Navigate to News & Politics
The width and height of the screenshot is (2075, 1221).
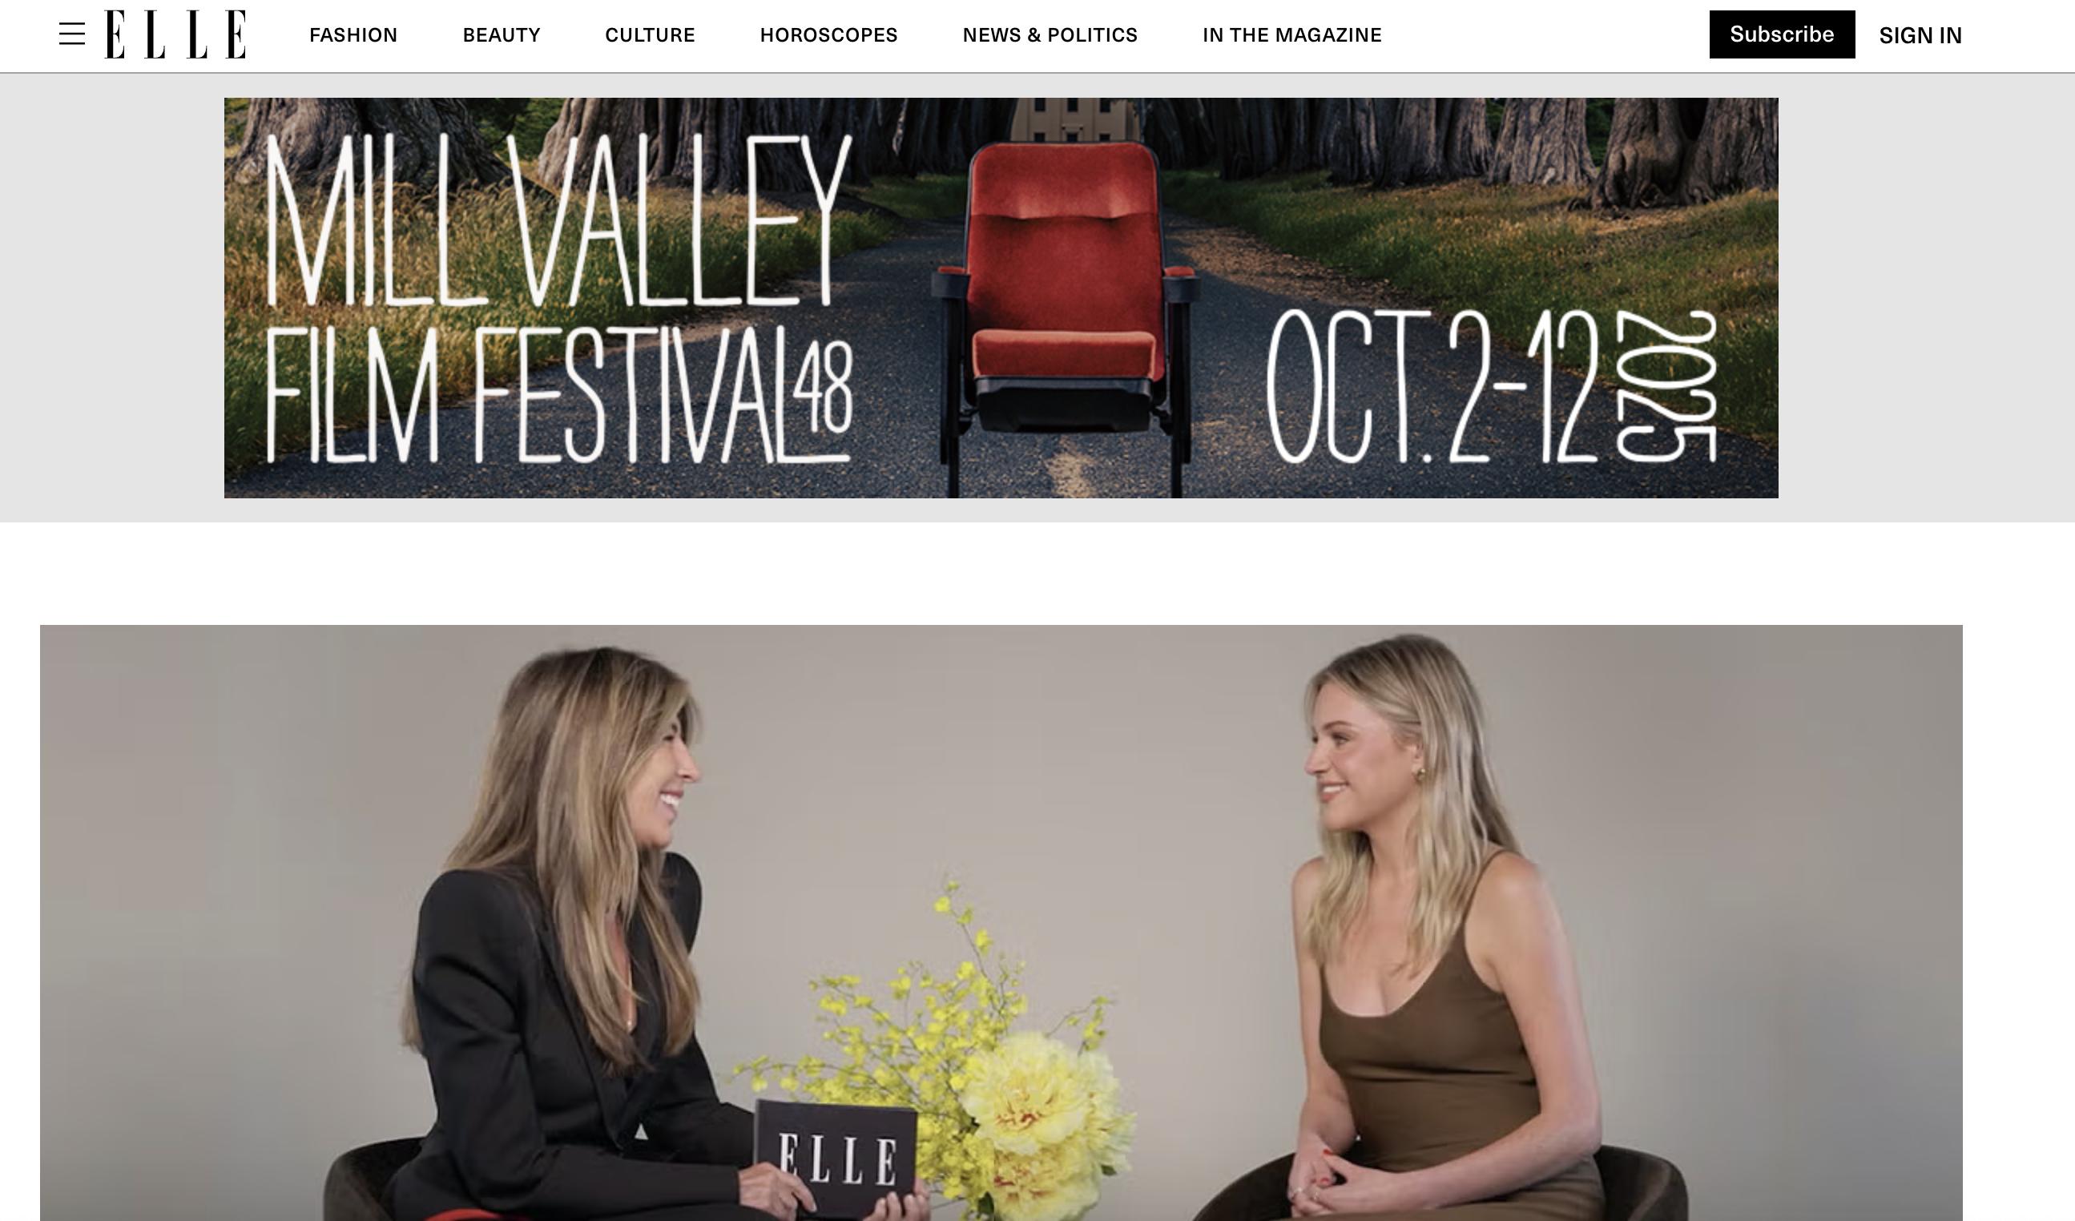click(1050, 35)
